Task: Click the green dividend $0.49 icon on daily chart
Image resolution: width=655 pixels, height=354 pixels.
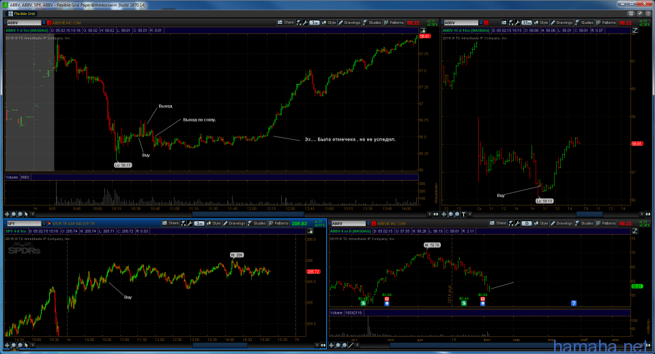Action: (x=464, y=303)
